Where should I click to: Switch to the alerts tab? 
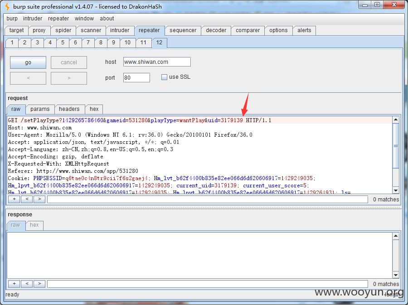tap(304, 30)
